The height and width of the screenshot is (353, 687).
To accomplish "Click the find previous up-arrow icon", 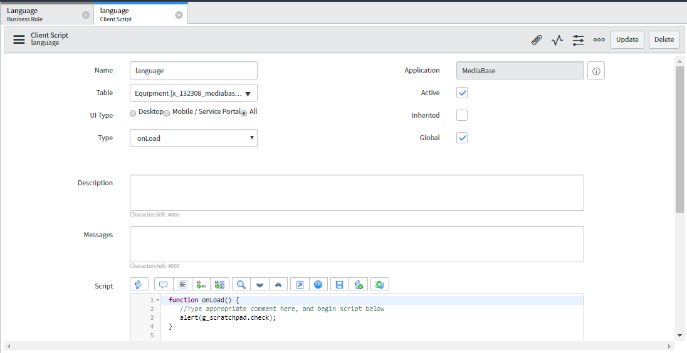I will pos(278,284).
